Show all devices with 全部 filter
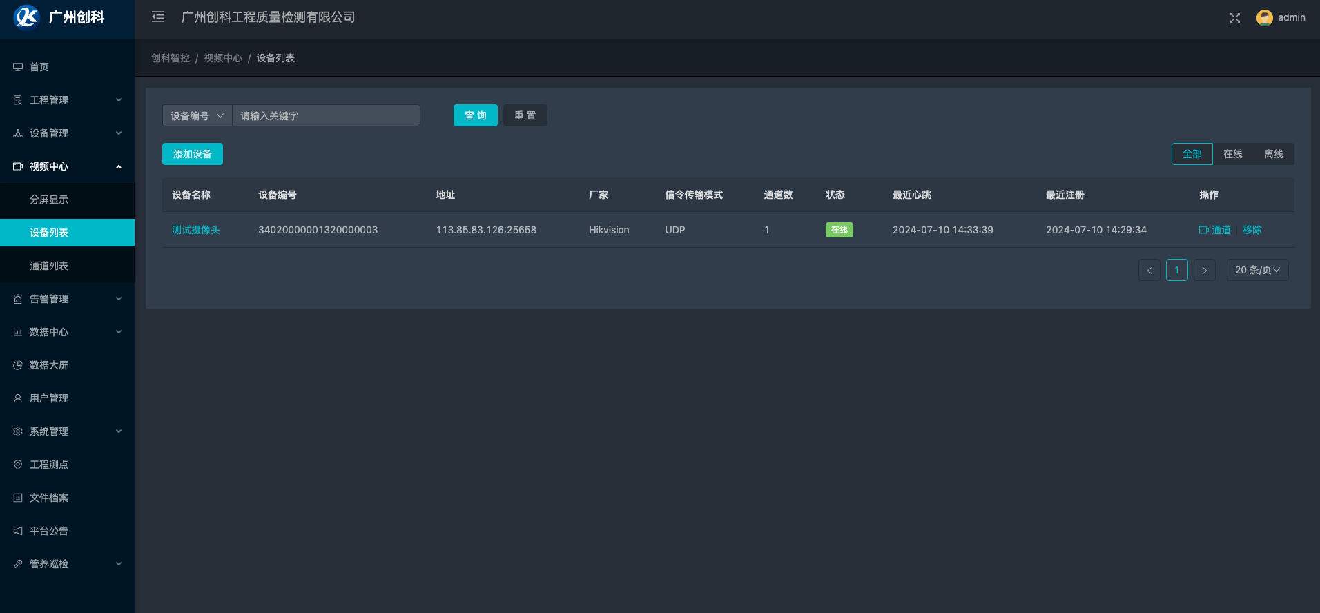 click(1192, 154)
